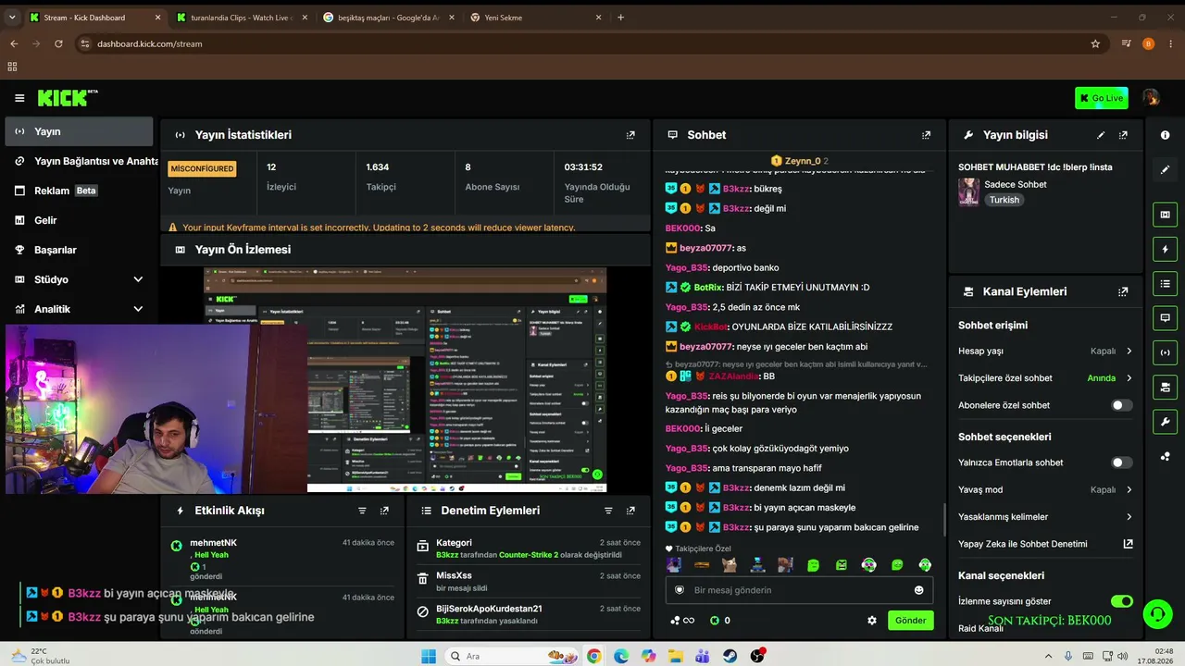1185x666 pixels.
Task: Toggle the broadcast stats widget icon in right rail
Action: 1165,352
